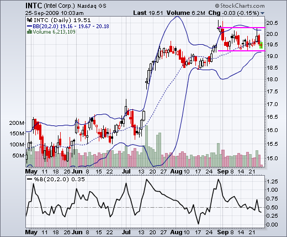Click the 'Last 19.51' price readout
287x237 pixels.
[148, 13]
